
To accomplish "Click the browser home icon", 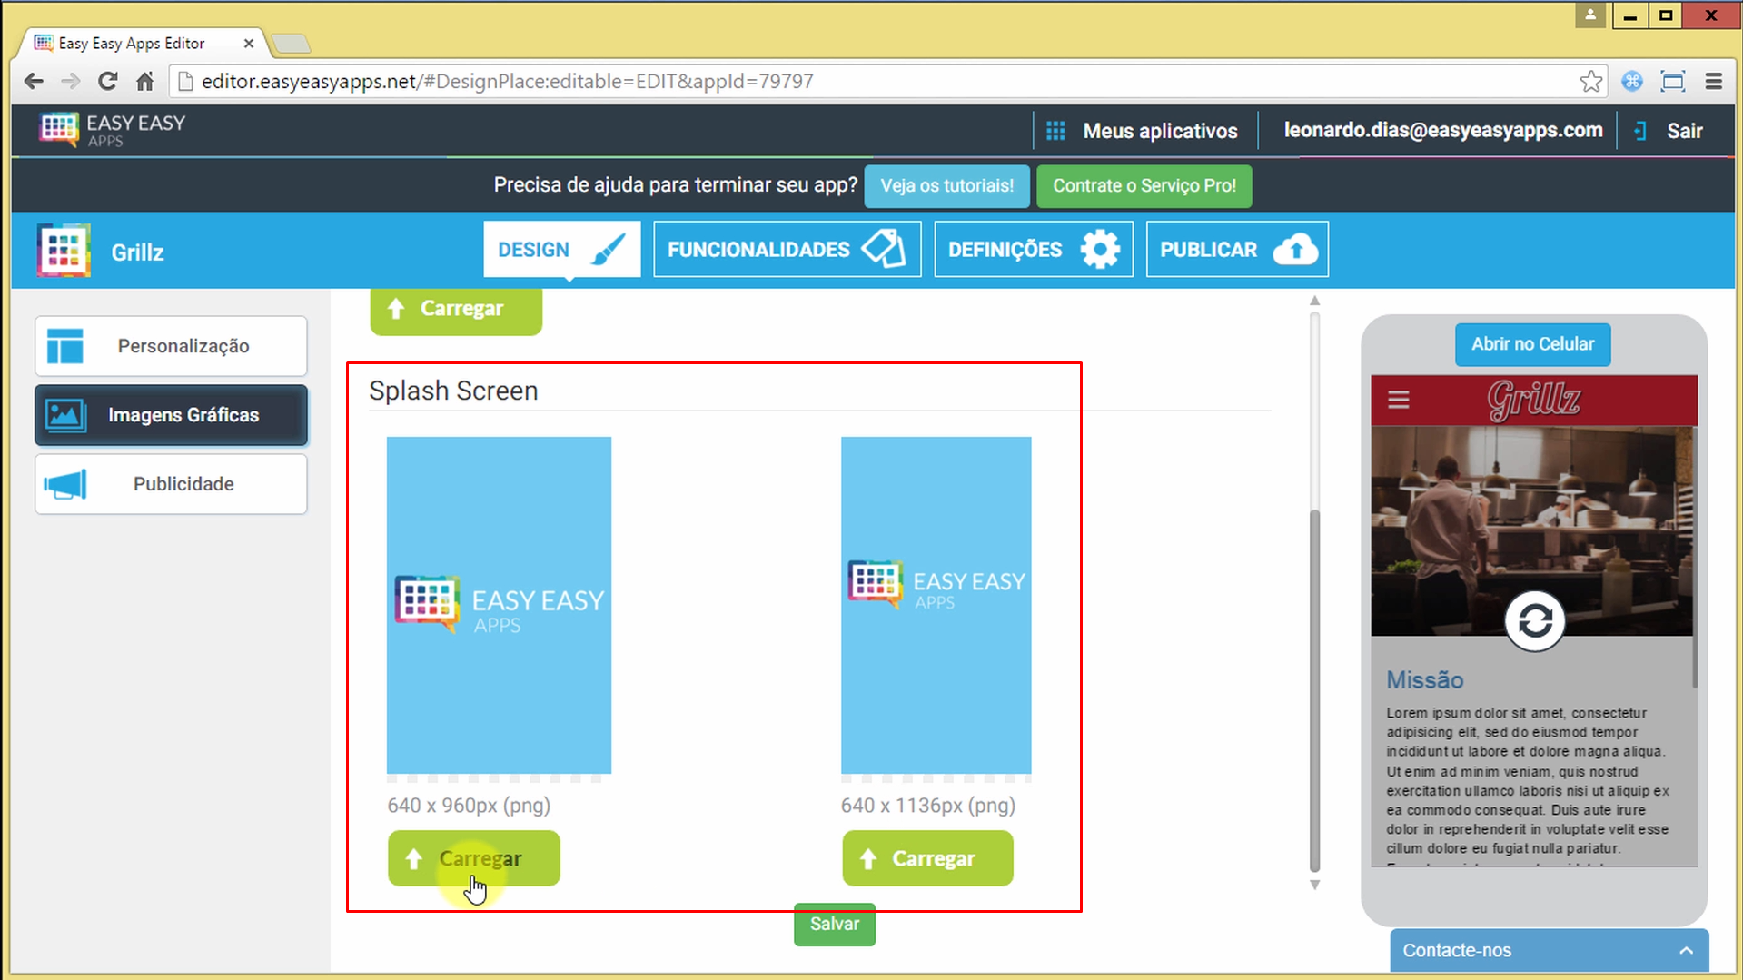I will pos(144,82).
